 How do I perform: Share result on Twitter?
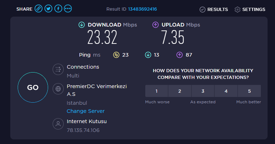point(48,8)
